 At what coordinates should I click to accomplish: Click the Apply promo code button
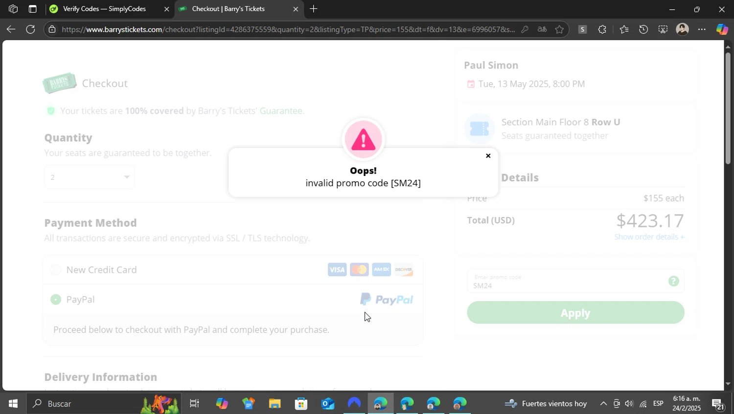575,313
